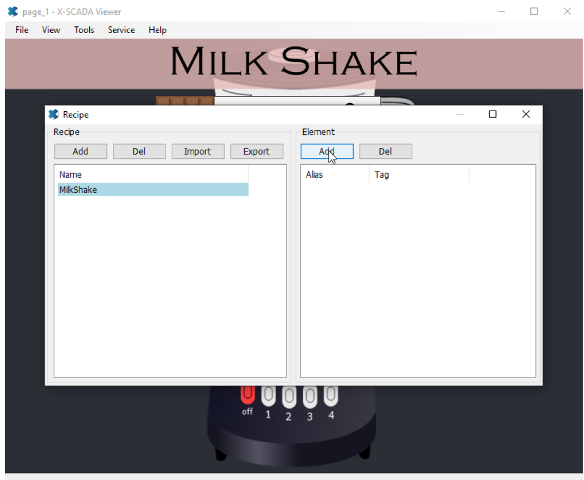The width and height of the screenshot is (584, 480).
Task: Click Del button in Element group
Action: tap(385, 151)
